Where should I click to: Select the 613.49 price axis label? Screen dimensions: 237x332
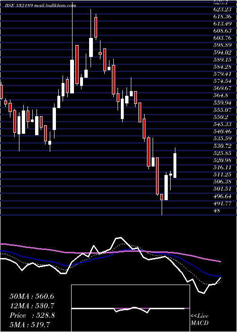tap(222, 24)
